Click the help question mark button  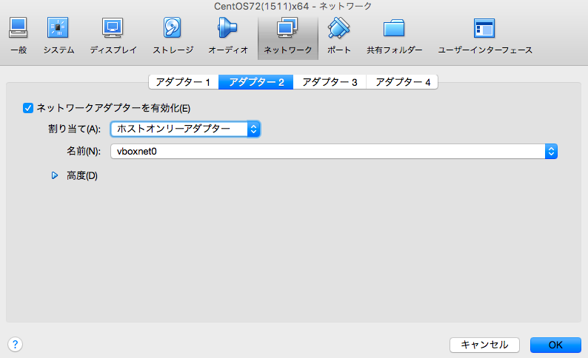(x=15, y=344)
